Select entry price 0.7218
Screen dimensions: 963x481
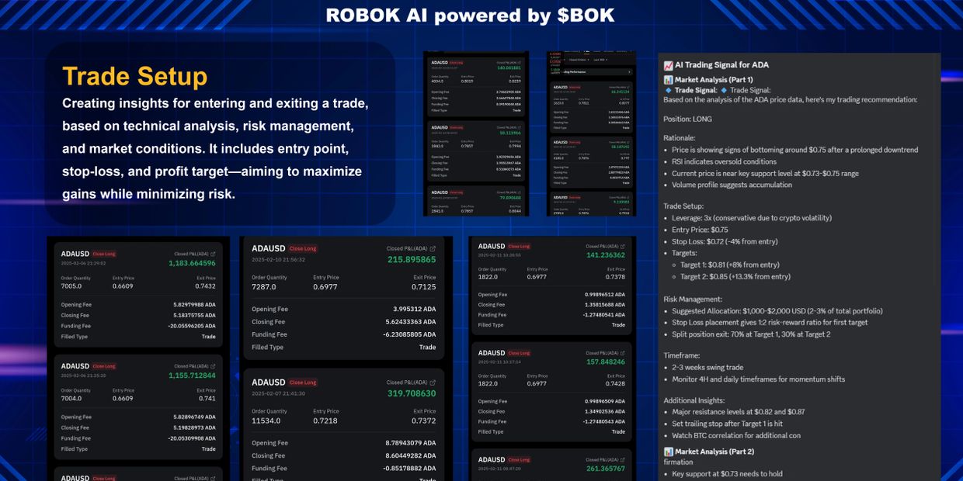click(x=325, y=420)
